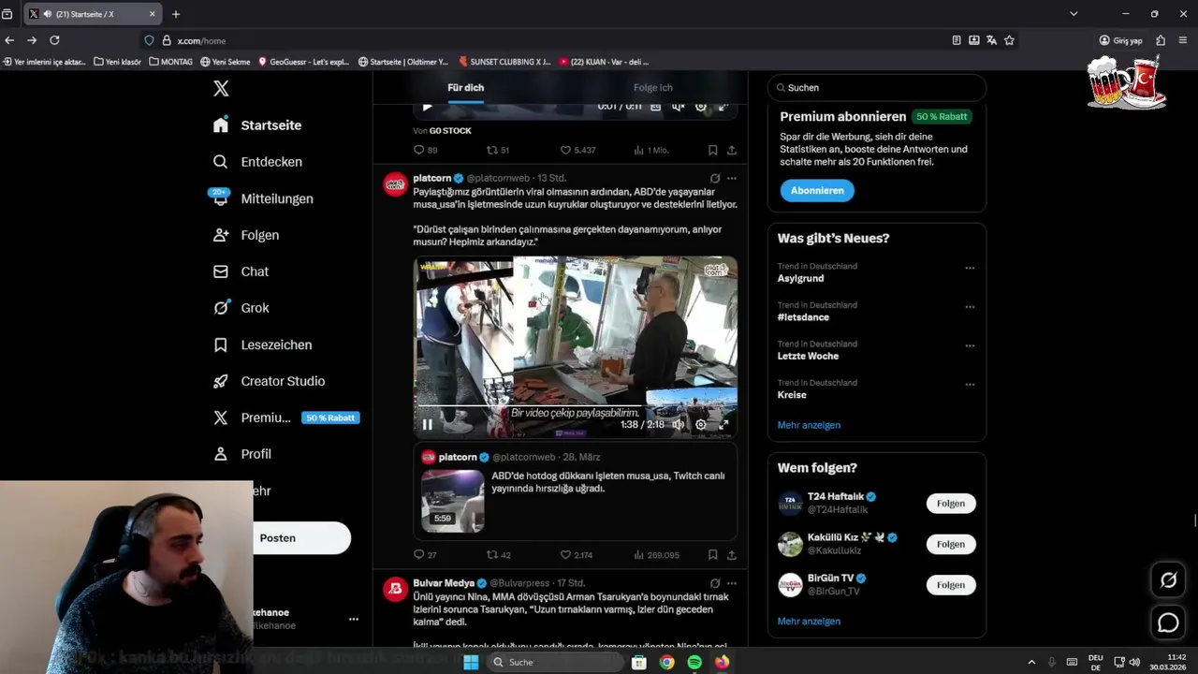Reply to the platcorn post (27 replies)
The width and height of the screenshot is (1198, 674).
tap(425, 555)
